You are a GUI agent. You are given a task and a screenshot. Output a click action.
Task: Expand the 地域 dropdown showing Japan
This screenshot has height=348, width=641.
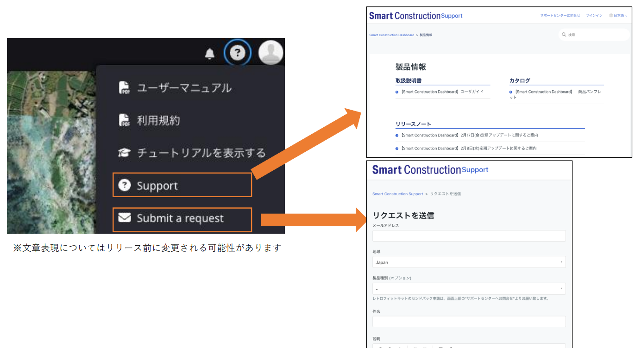coord(469,262)
